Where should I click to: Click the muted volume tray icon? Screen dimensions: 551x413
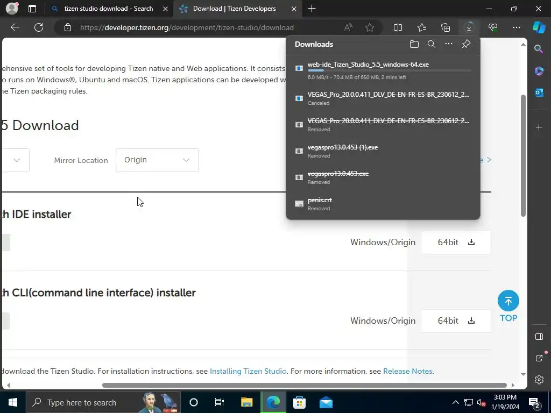pyautogui.click(x=481, y=402)
